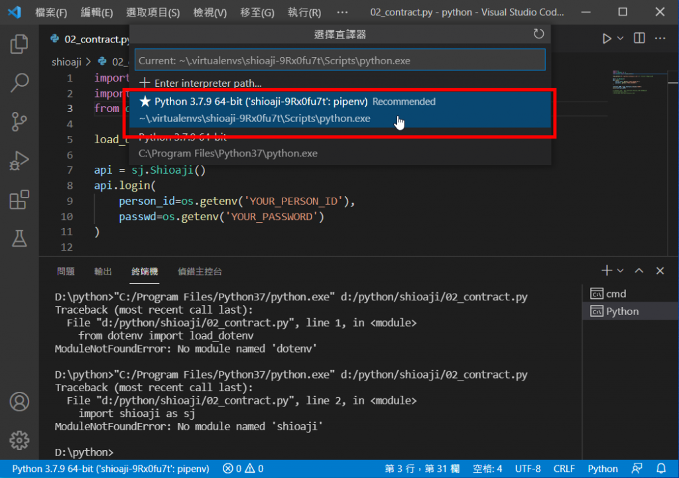Open run button dropdown arrow
Image resolution: width=679 pixels, height=478 pixels.
coord(620,38)
